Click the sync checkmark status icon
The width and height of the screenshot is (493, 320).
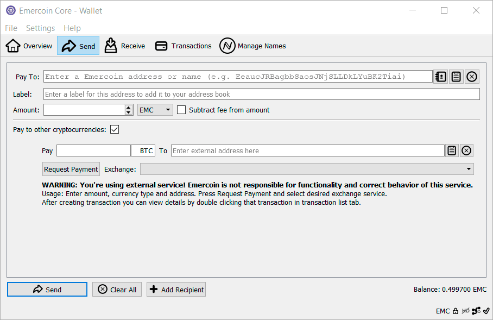[486, 311]
